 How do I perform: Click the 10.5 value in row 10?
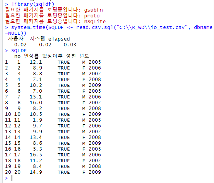pos(36,114)
